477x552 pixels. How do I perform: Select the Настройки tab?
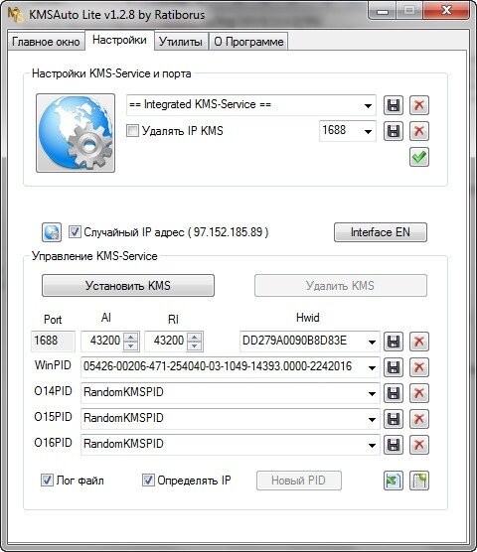(119, 40)
